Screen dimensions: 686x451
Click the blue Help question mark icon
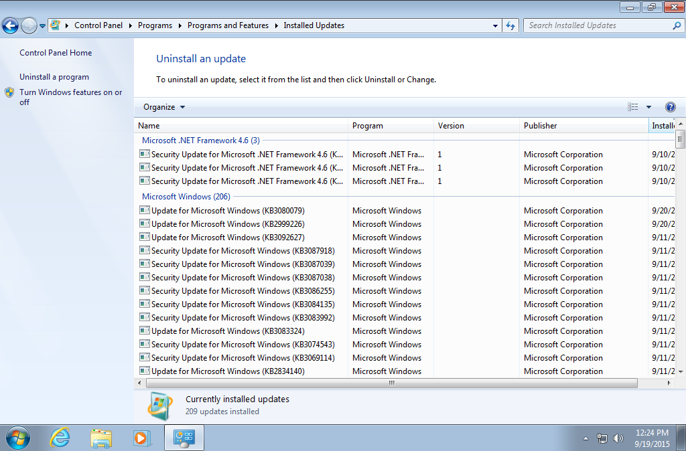click(670, 107)
